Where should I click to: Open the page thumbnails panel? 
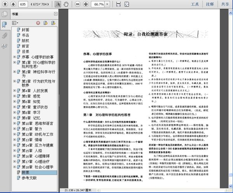[5, 14]
